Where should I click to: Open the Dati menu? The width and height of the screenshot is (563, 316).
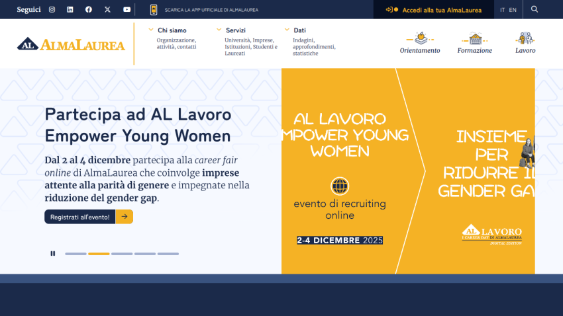299,30
